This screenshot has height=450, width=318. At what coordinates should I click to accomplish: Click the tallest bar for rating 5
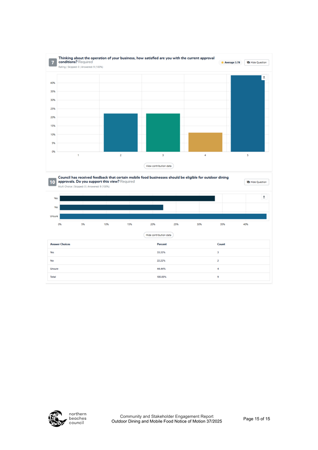point(248,113)
